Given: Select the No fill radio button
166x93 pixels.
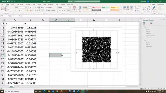Looking at the screenshot, I should point(145,29).
